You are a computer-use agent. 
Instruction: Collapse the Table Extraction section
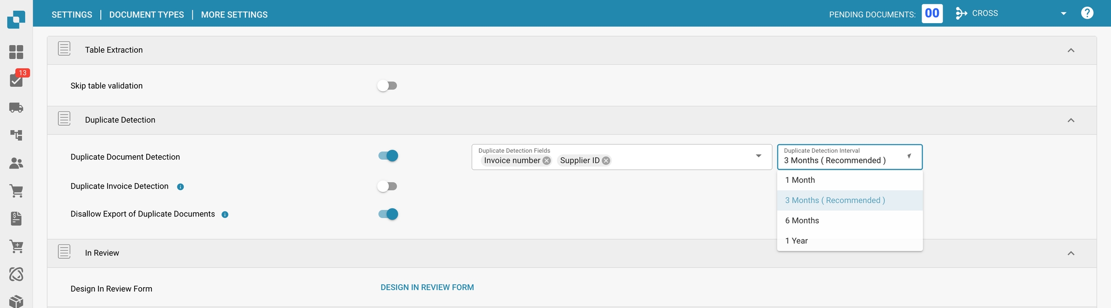(1070, 50)
